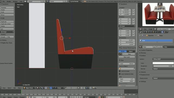Toggle the lock icon for Scale Y
174x98 pixels.
(133, 33)
